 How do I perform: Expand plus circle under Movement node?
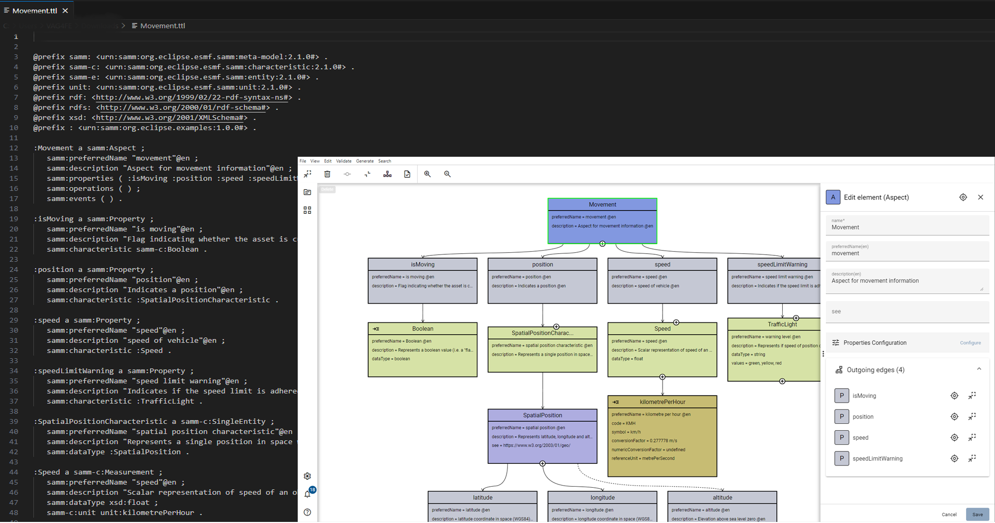pos(602,244)
